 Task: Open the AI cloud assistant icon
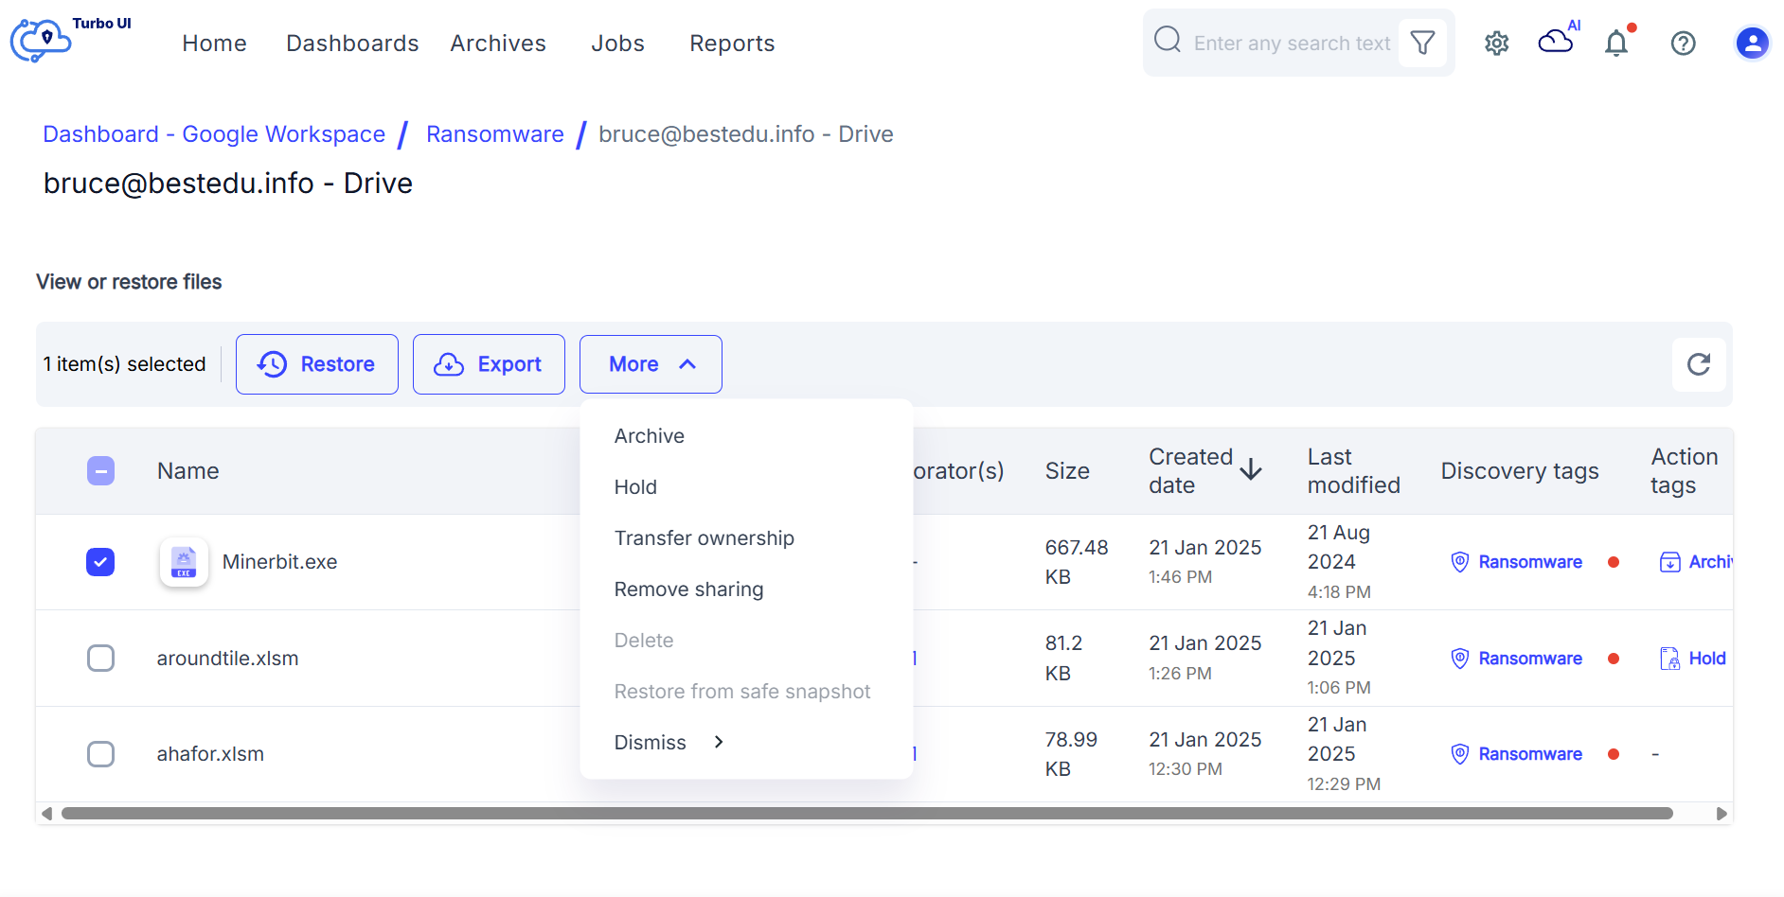(x=1558, y=39)
